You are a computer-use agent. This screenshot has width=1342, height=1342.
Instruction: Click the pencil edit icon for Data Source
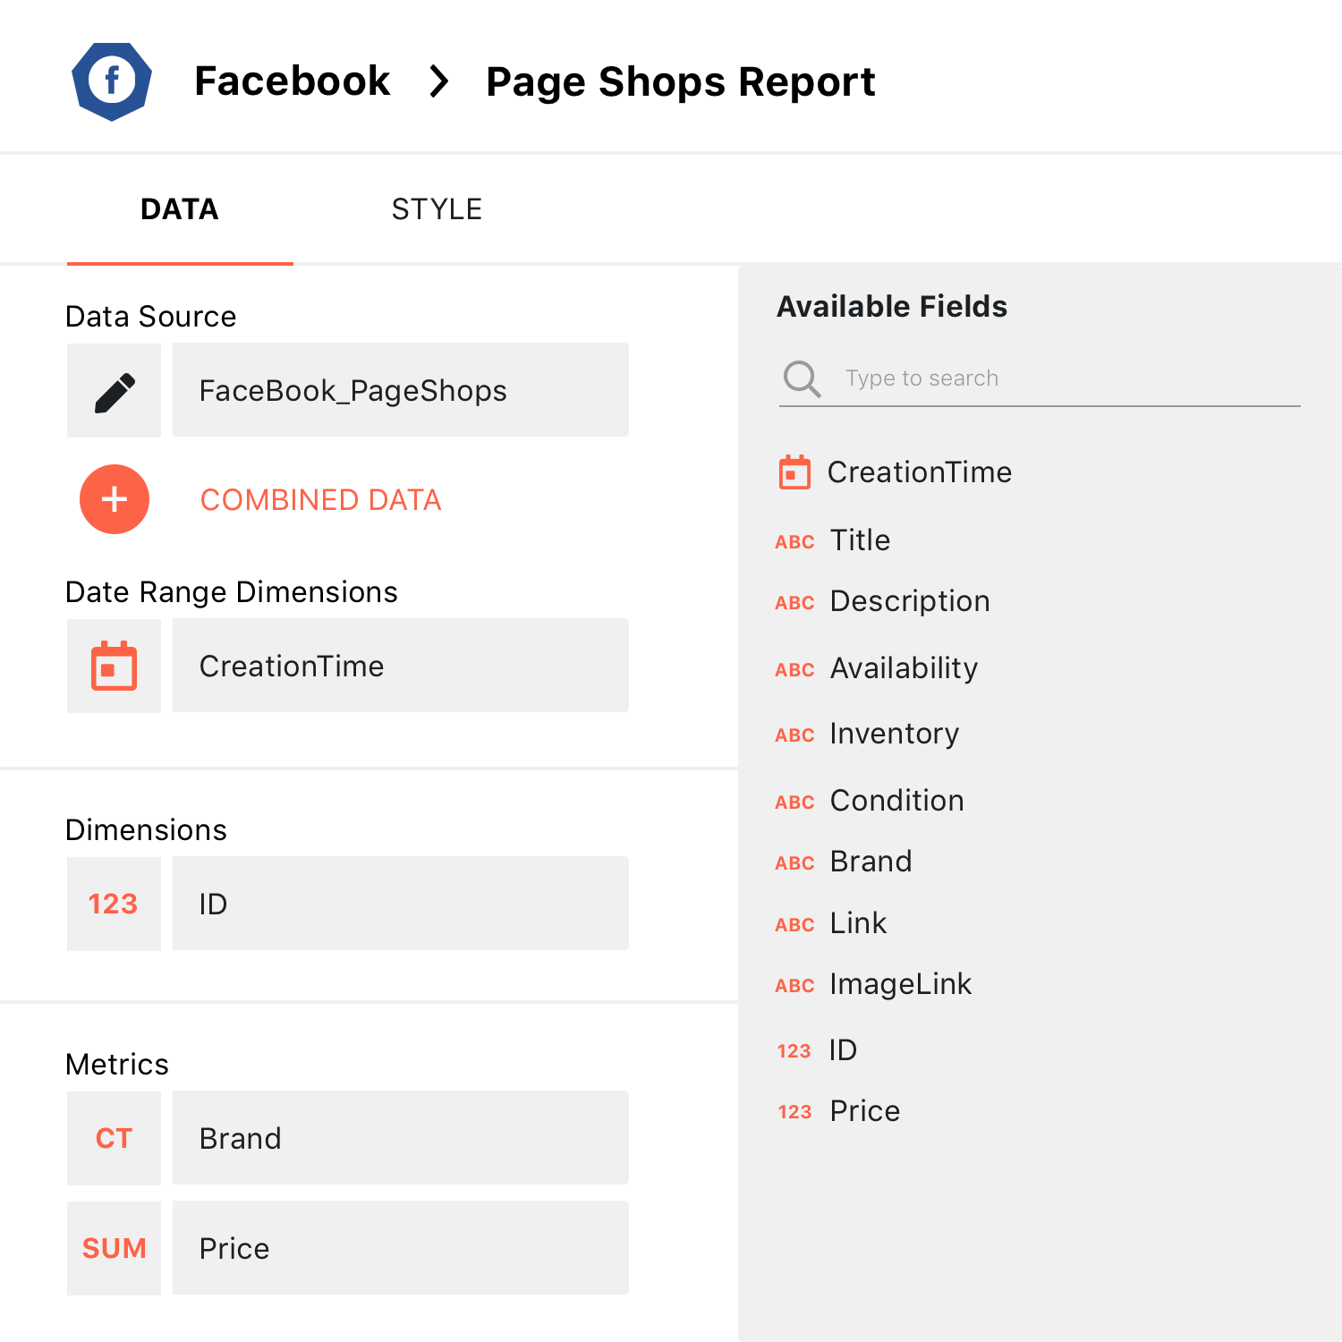coord(114,391)
